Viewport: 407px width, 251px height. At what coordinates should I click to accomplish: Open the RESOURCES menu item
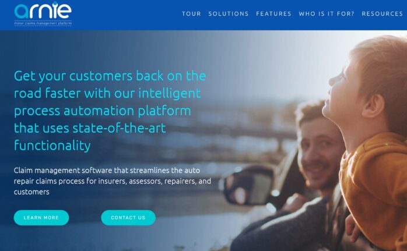pyautogui.click(x=383, y=14)
